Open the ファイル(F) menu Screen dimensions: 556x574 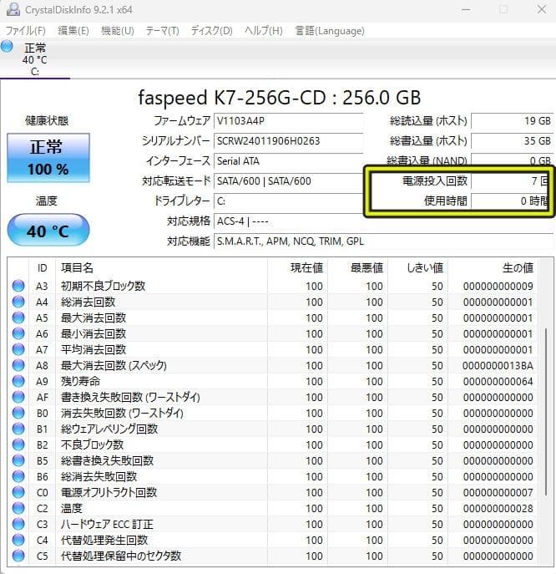(26, 31)
